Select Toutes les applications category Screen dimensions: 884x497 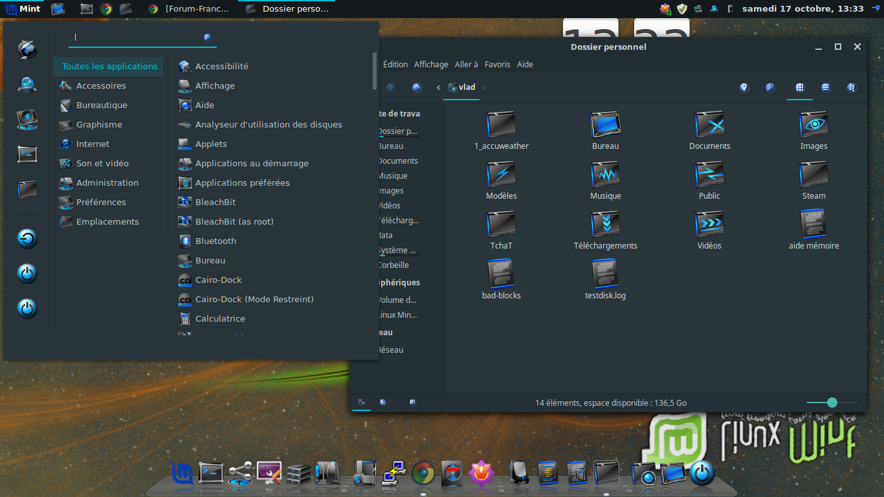click(109, 66)
